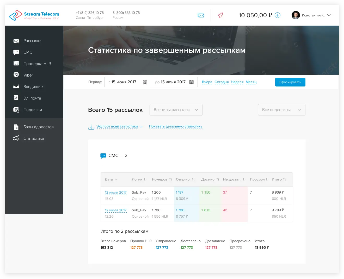Image resolution: width=344 pixels, height=279 pixels.
Task: Open Базы адресатов in the sidebar
Action: (x=39, y=127)
